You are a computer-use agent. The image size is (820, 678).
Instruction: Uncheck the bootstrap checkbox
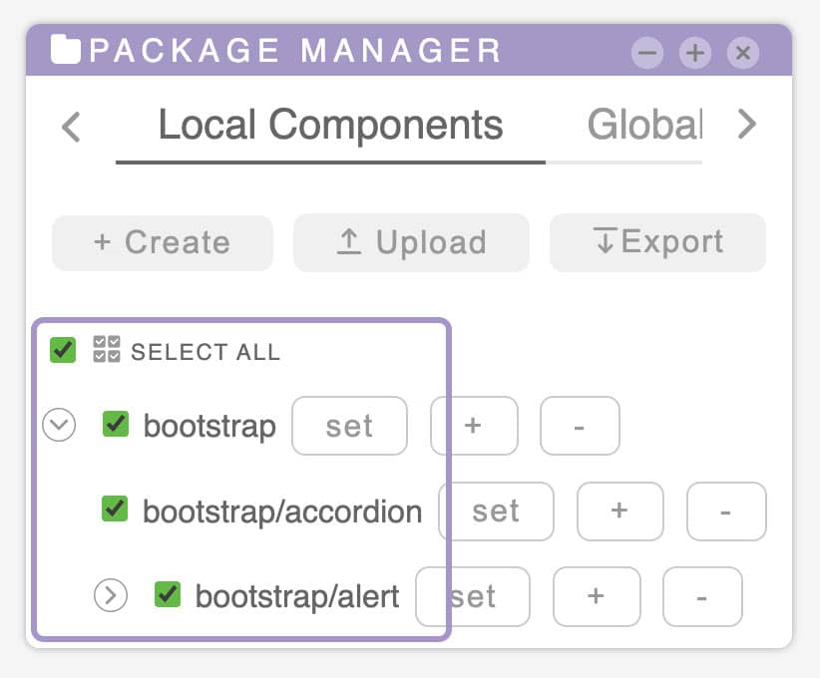click(x=116, y=424)
